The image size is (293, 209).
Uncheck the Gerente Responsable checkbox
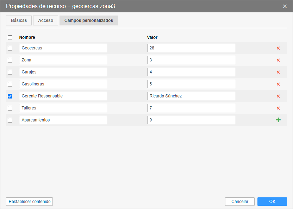tap(10, 96)
